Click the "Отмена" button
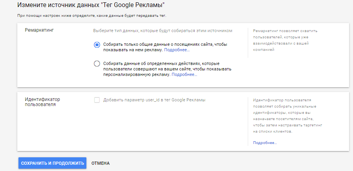This screenshot has height=171, width=353. [101, 163]
